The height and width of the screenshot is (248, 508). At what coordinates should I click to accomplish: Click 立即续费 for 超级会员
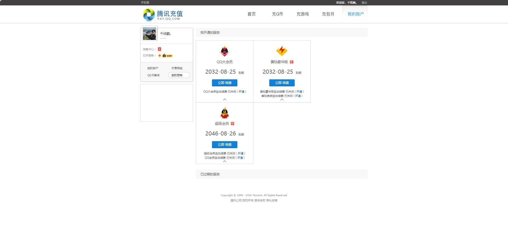pos(224,144)
